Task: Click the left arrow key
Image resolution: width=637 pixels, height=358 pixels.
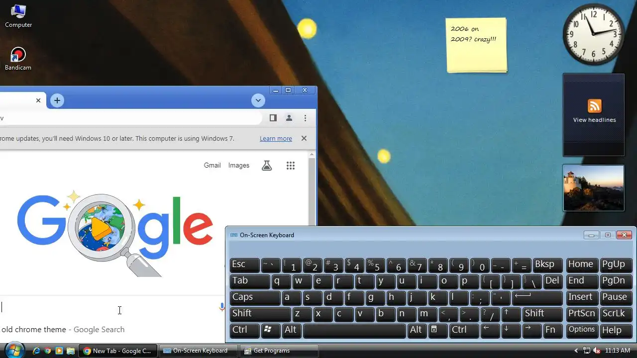Action: tap(490, 331)
